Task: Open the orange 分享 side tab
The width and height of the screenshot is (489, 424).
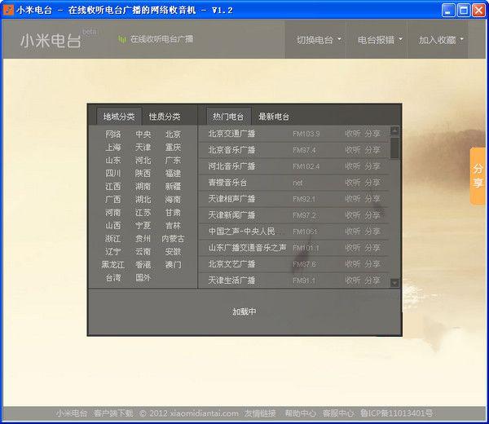Action: pos(478,176)
